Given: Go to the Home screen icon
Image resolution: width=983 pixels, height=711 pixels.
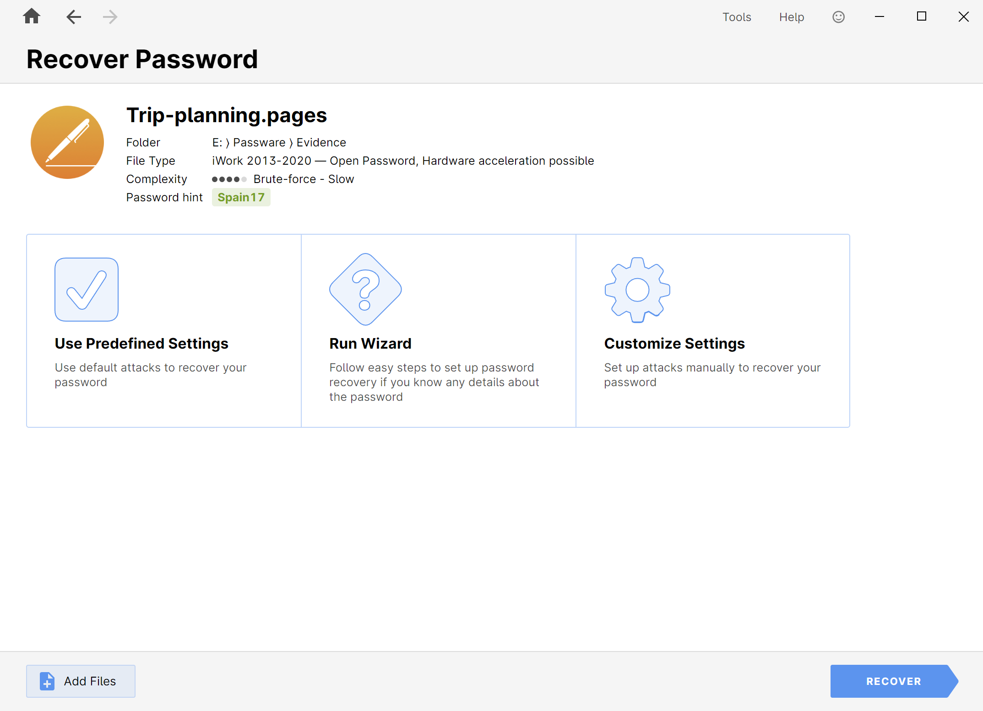Looking at the screenshot, I should pos(32,16).
